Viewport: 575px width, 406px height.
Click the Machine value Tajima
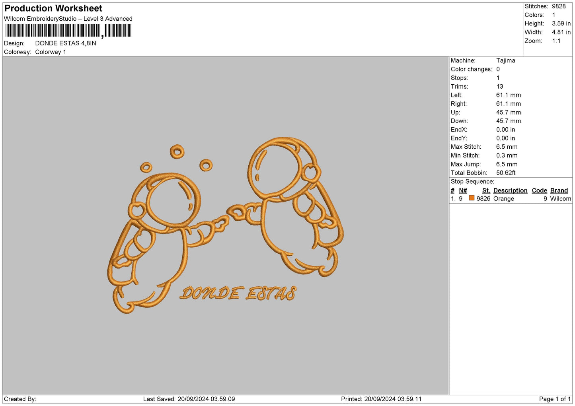(506, 60)
